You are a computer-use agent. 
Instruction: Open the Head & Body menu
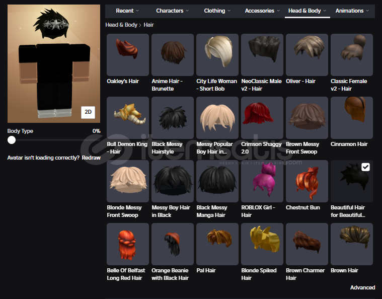click(307, 11)
